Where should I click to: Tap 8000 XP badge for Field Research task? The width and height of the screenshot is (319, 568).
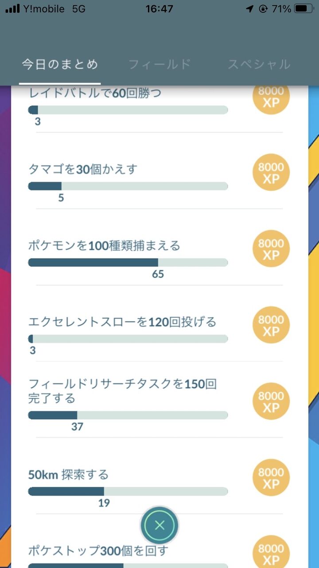tap(271, 402)
